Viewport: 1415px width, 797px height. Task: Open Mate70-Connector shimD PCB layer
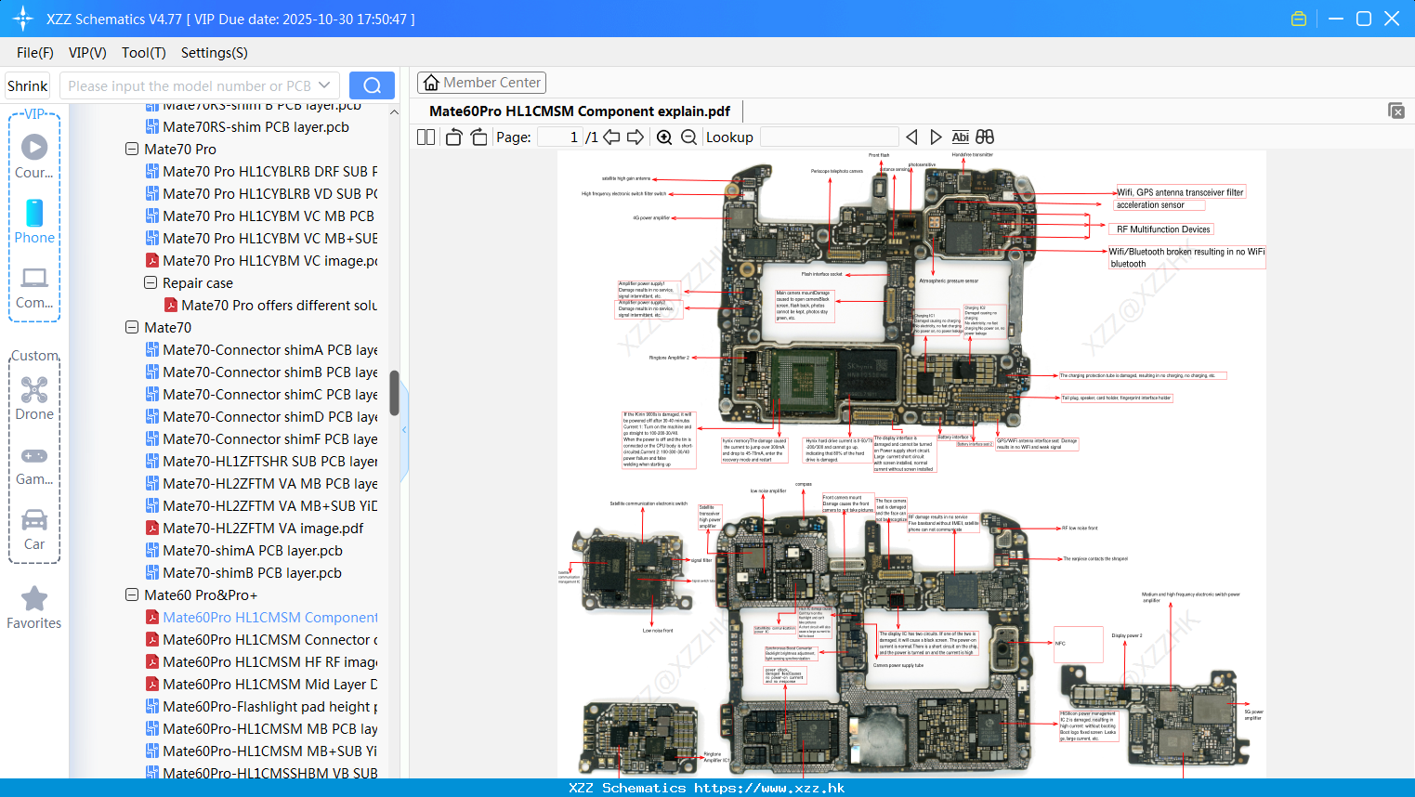262,416
